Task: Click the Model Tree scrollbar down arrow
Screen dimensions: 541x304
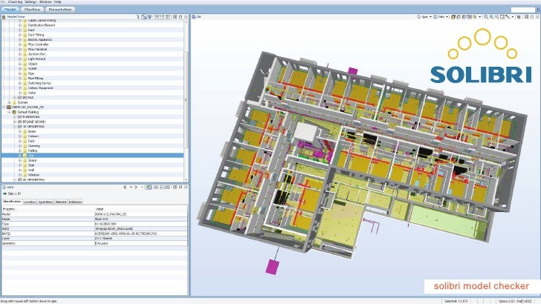Action: (x=187, y=179)
